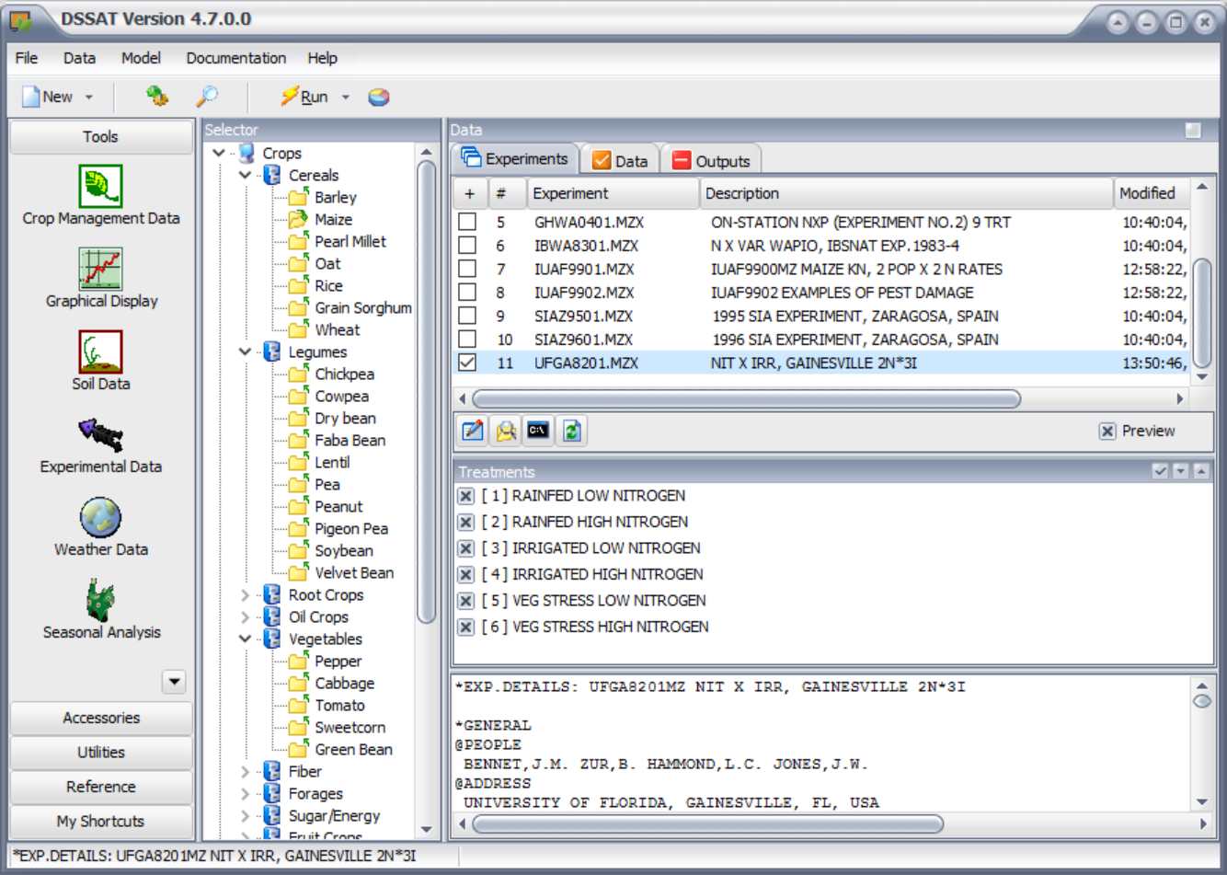Check the IBWA8301.MZX experiment checkbox
Image resolution: width=1227 pixels, height=875 pixels.
coord(467,245)
